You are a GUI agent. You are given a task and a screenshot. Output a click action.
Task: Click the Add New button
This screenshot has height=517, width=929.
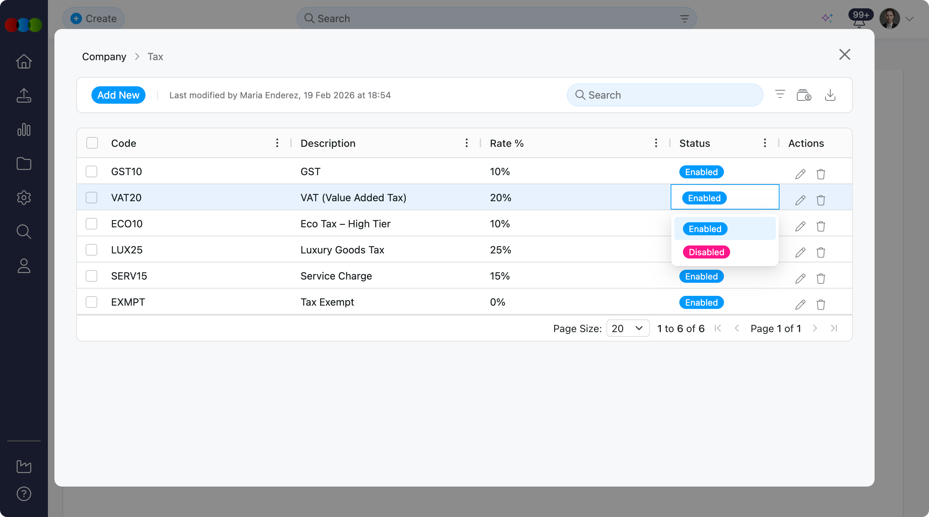click(118, 95)
